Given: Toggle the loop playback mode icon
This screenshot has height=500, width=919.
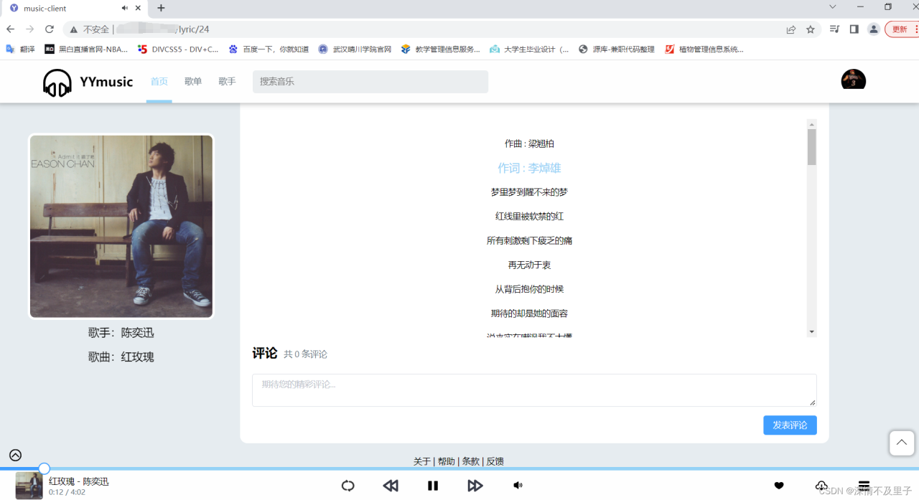Looking at the screenshot, I should click(347, 486).
